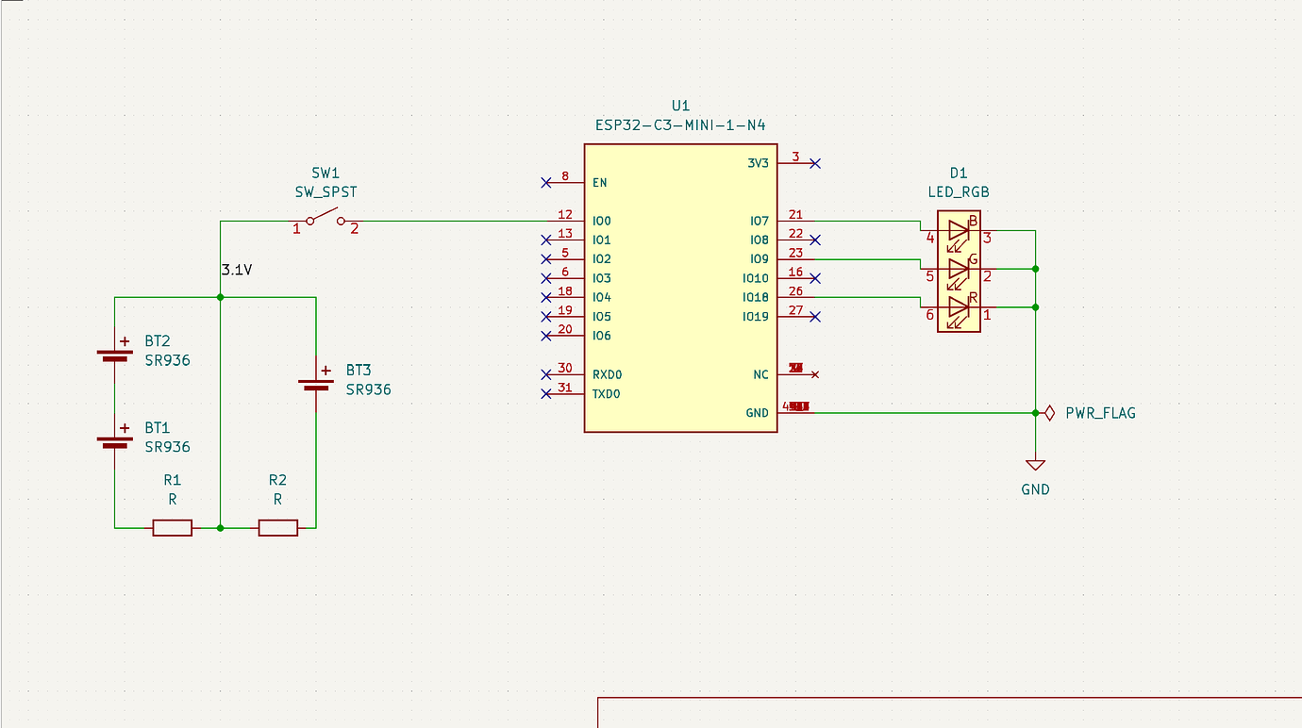This screenshot has width=1302, height=728.
Task: Select the ESP32-C3-MINI-1-N4 symbol U1
Action: click(679, 283)
